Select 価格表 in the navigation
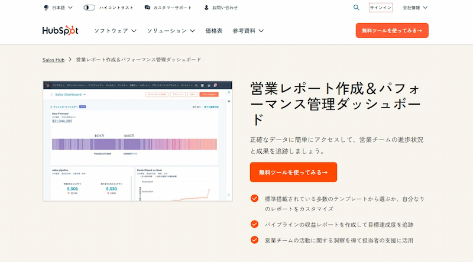Viewport: 473px width, 262px height. point(214,31)
